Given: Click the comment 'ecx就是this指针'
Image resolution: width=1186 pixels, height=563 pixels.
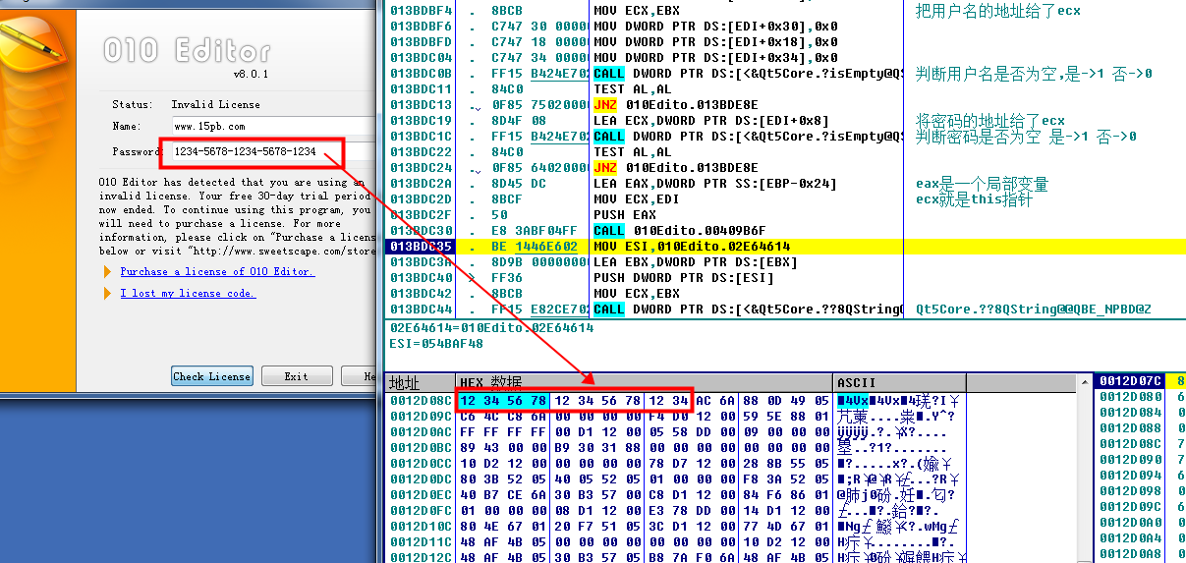Looking at the screenshot, I should point(974,199).
